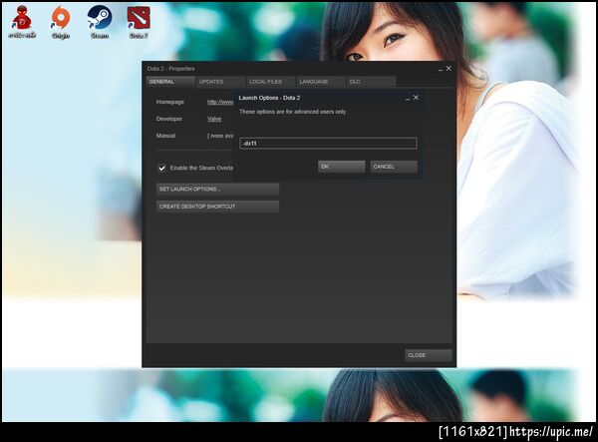Open the Valve developer link
This screenshot has width=598, height=442.
point(214,119)
